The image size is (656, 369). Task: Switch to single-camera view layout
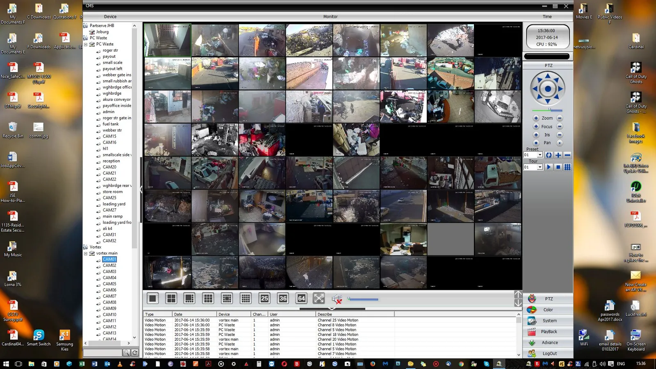(x=153, y=298)
